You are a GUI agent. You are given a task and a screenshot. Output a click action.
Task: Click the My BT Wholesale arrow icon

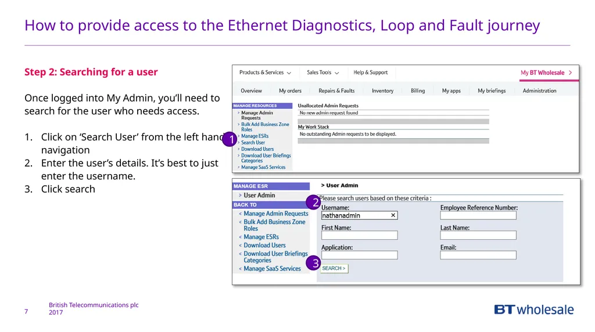click(x=571, y=73)
